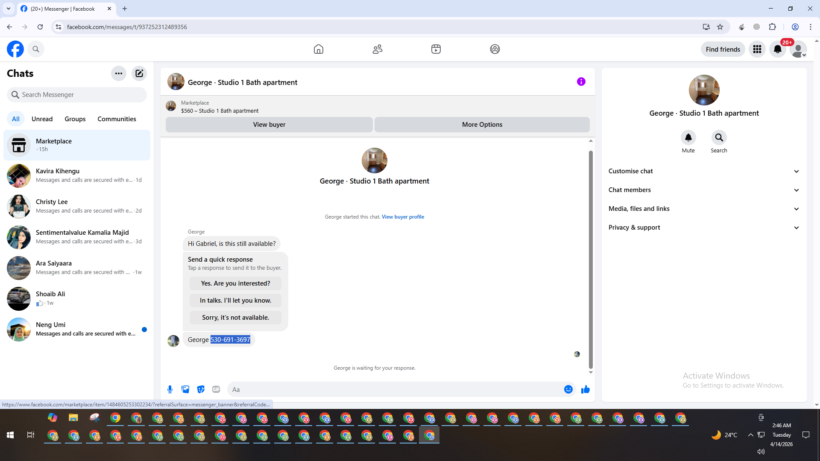Click the View buyer button
The image size is (820, 461).
pyautogui.click(x=269, y=125)
